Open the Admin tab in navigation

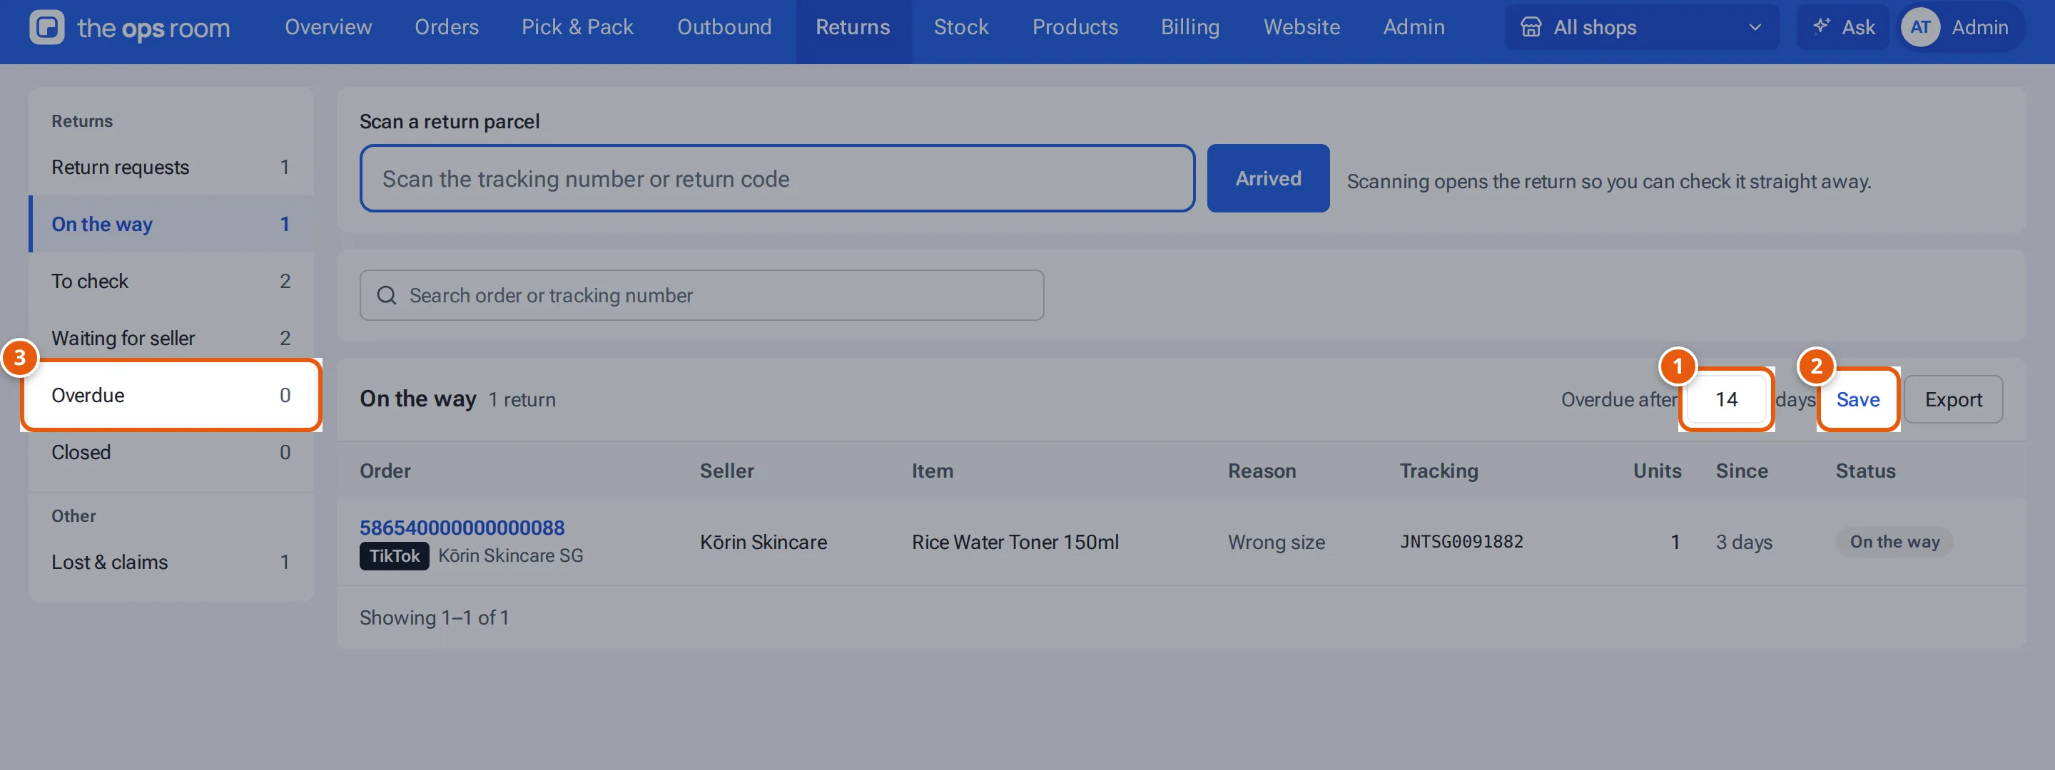coord(1413,28)
